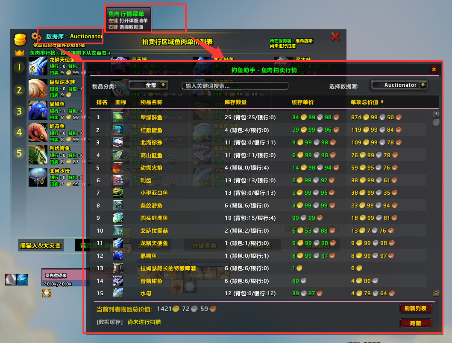This screenshot has height=343, width=452.
Task: Select the 艾萨拉雾菇 item name
Action: (154, 231)
